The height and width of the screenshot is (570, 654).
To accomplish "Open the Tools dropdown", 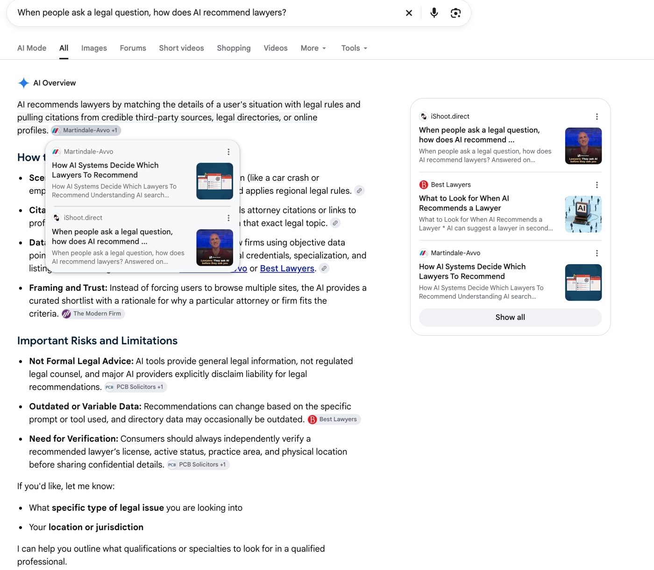I will [x=354, y=48].
